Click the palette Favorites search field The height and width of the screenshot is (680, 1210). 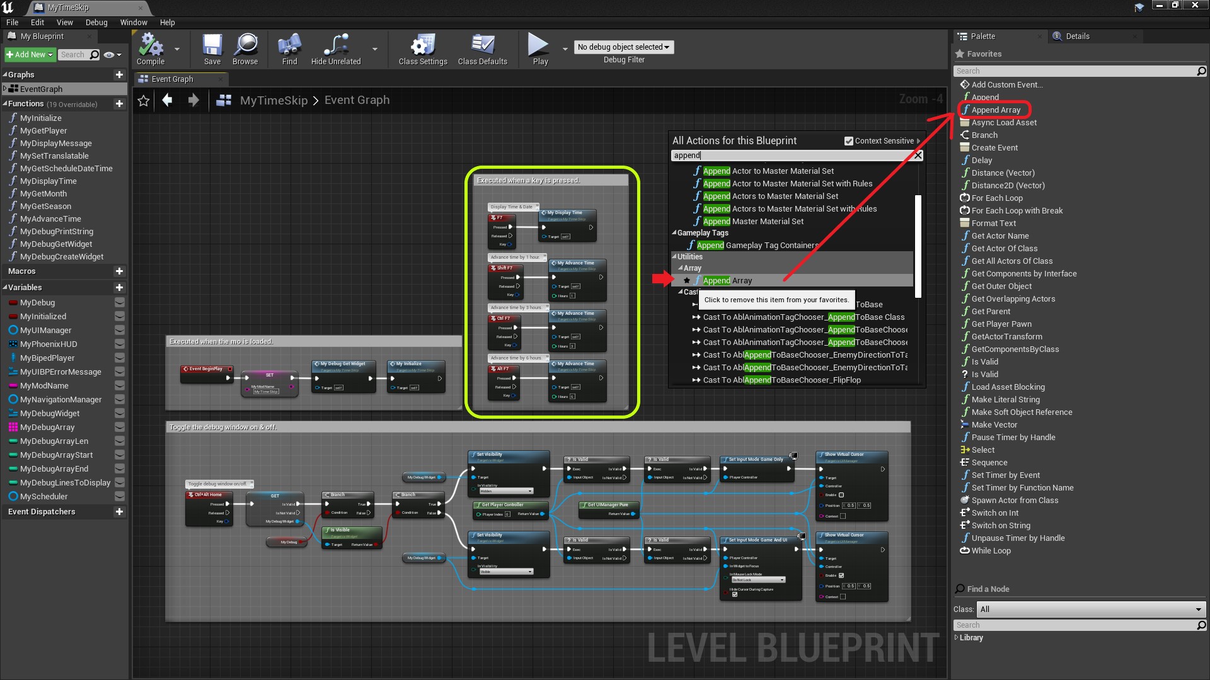1075,71
